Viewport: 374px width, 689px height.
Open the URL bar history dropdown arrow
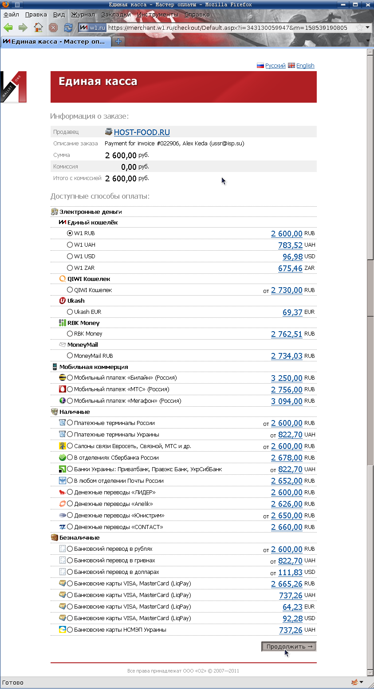point(367,28)
